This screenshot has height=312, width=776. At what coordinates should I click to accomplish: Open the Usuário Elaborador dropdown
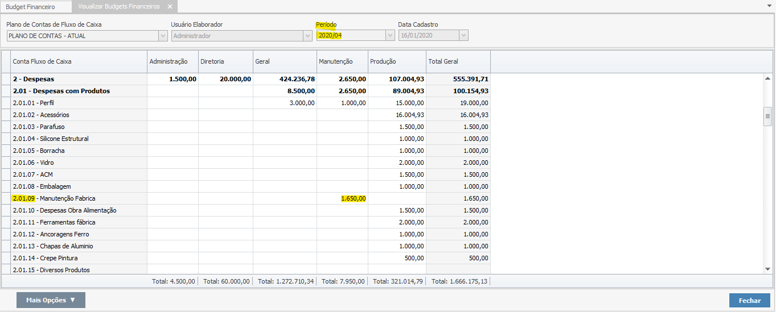[307, 36]
